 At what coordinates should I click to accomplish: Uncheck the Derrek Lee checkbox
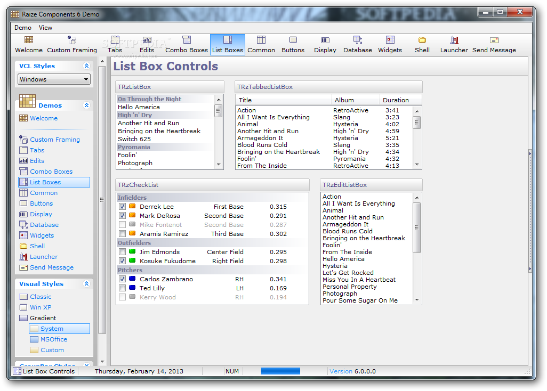tap(122, 207)
